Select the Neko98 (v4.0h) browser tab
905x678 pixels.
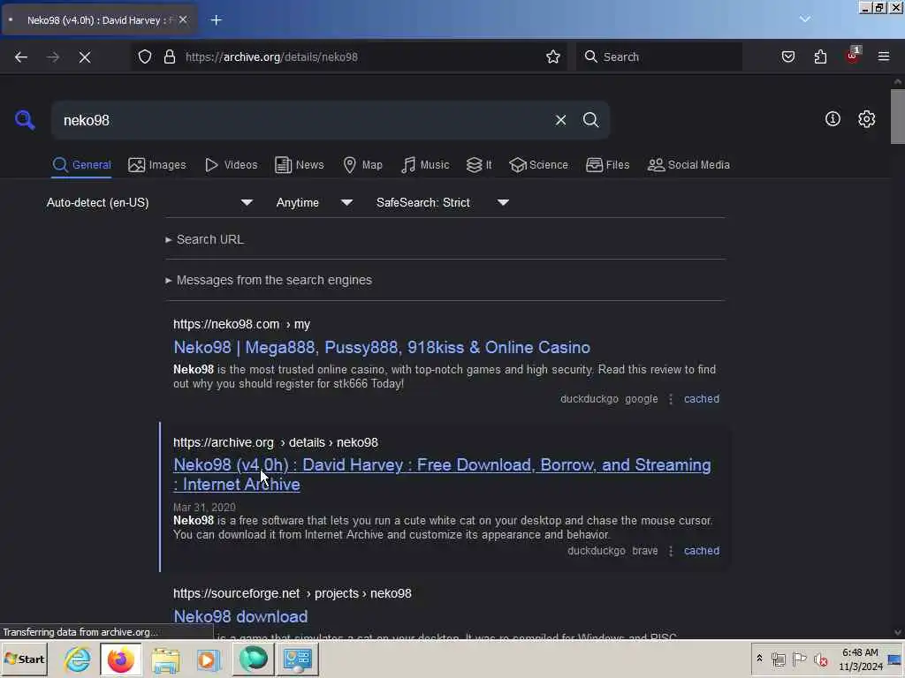coord(99,20)
